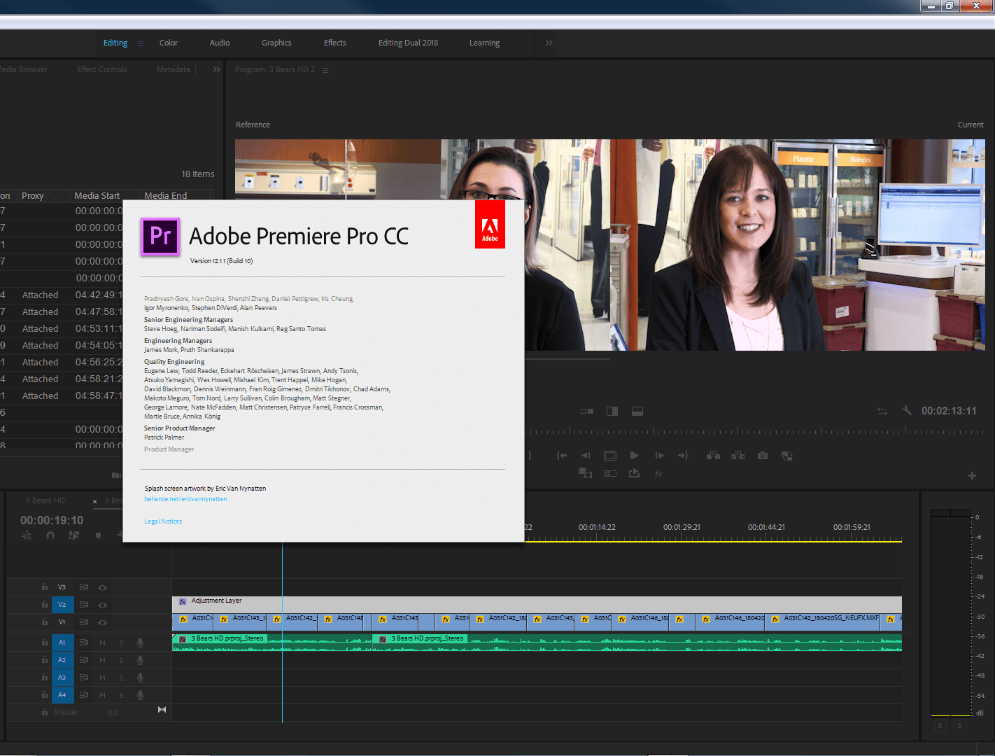Viewport: 995px width, 756px height.
Task: Hide track V2 with eye icon
Action: 103,605
